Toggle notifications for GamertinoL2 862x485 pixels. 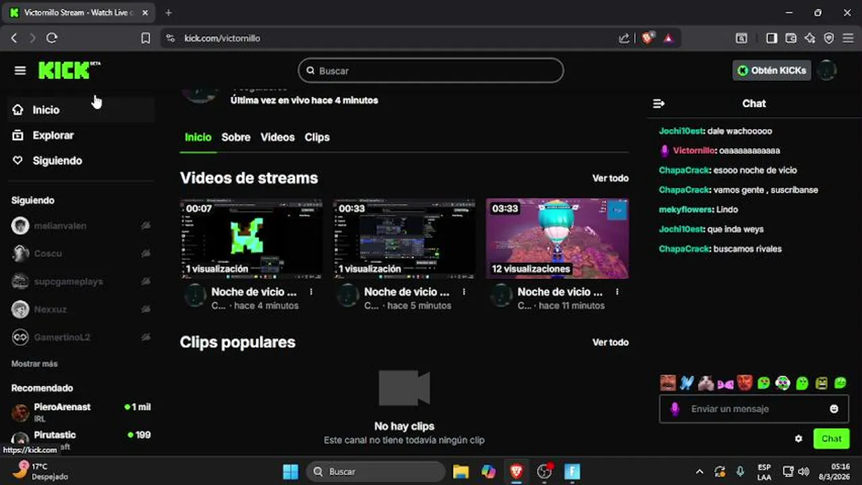point(146,337)
